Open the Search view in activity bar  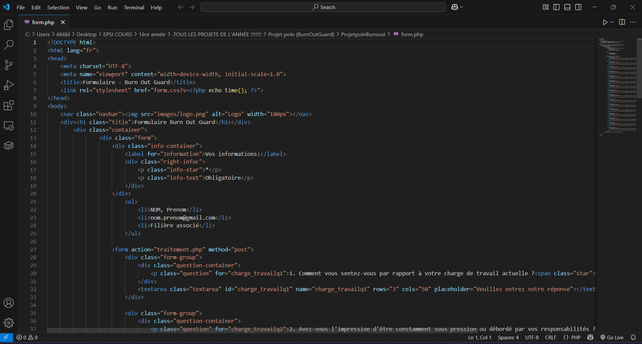9,45
